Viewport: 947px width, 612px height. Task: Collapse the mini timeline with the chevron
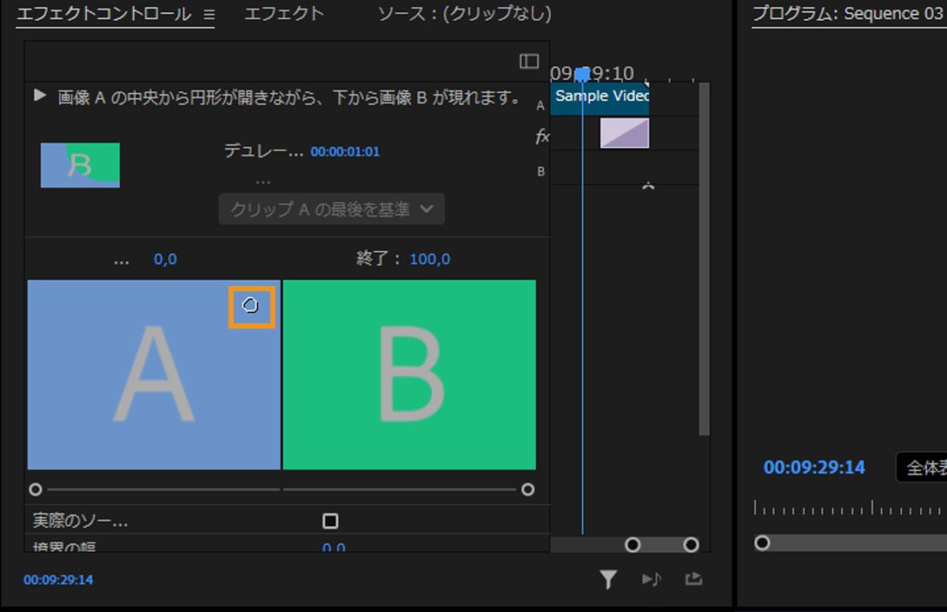tap(648, 186)
